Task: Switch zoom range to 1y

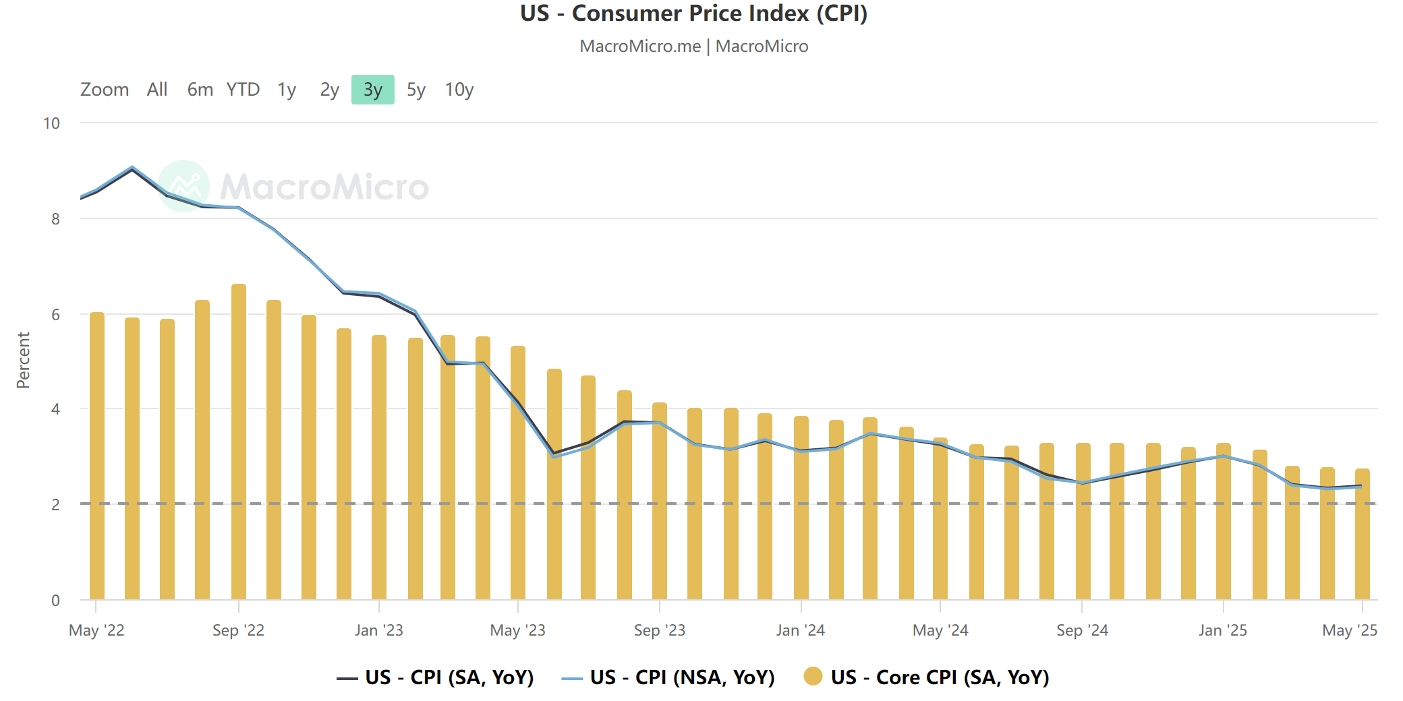Action: [287, 90]
